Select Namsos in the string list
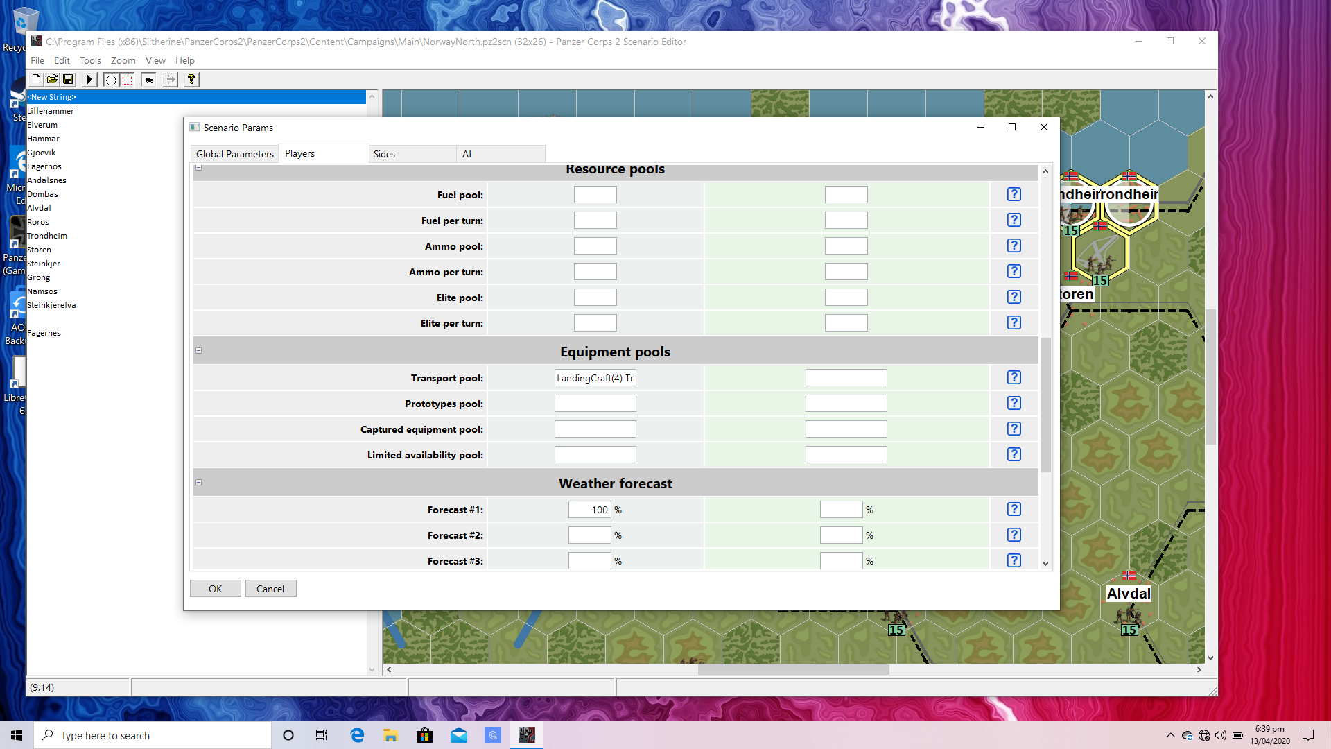Image resolution: width=1331 pixels, height=749 pixels. [42, 291]
